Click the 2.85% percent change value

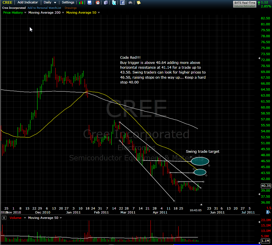tap(266, 6)
